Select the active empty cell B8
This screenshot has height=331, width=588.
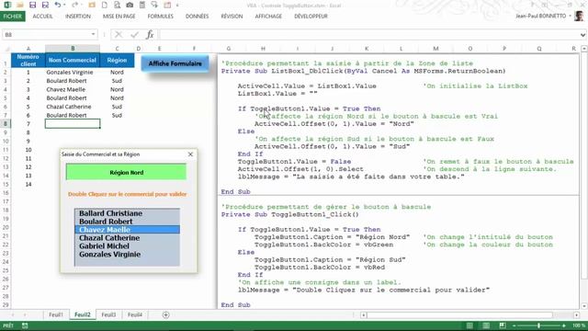coord(73,124)
